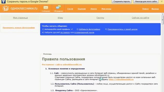Click Присоединитесь к своей школе link
The width and height of the screenshot is (164, 92).
tap(122, 29)
